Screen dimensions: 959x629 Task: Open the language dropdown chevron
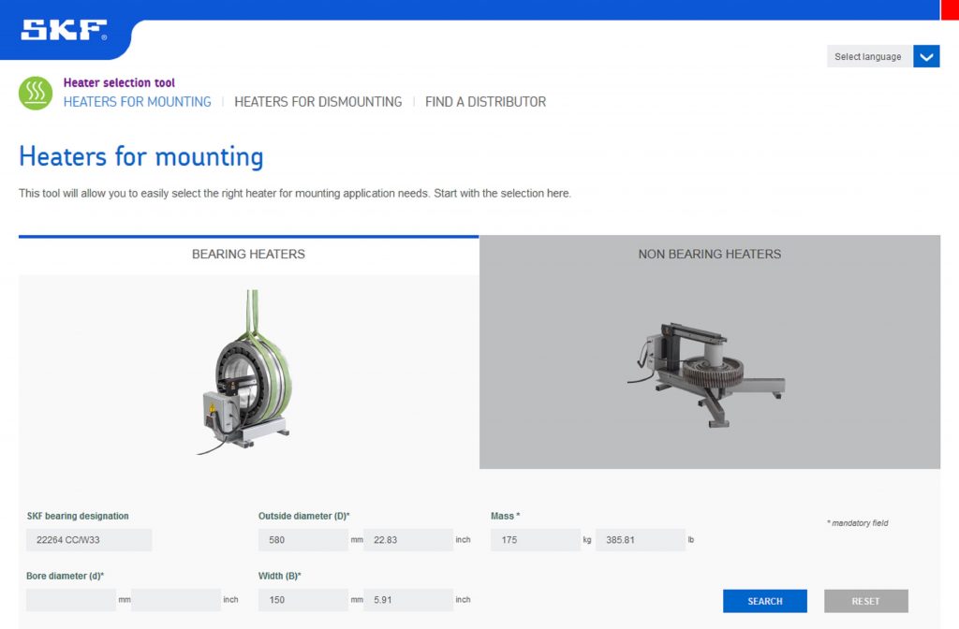tap(926, 57)
